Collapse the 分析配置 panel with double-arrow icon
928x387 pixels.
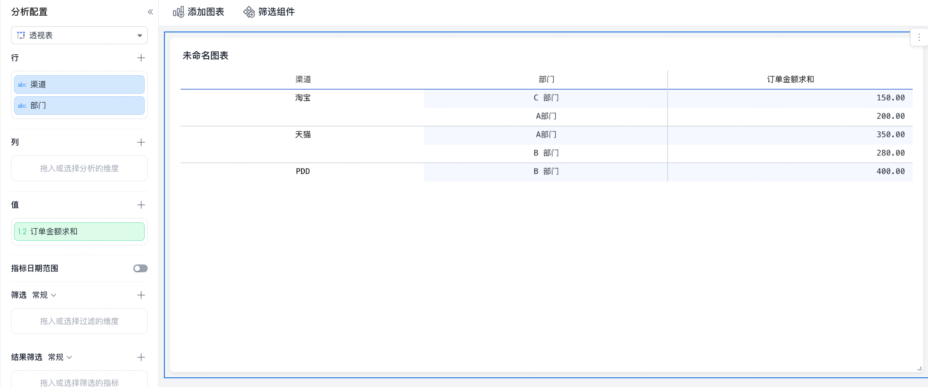point(150,12)
